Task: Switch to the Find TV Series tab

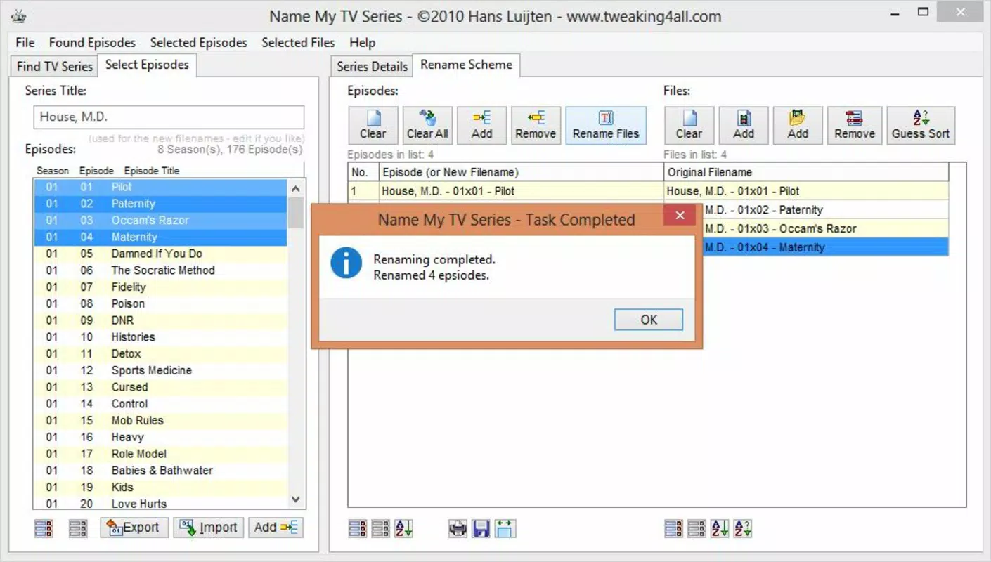Action: tap(55, 66)
